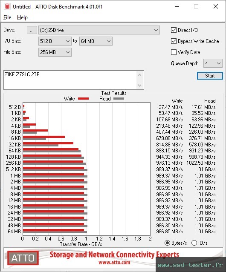Open the File menu
This screenshot has width=226, height=272.
click(7, 17)
